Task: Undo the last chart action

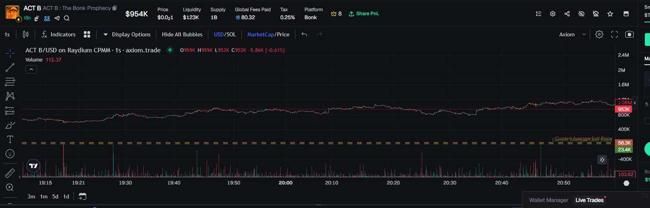Action: coord(304,34)
